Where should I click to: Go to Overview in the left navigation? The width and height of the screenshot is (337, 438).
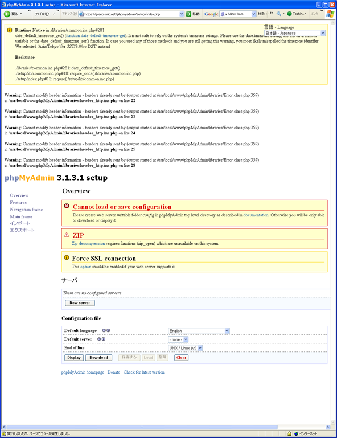[19, 195]
